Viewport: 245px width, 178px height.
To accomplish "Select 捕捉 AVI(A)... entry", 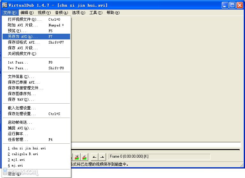I will (36, 128).
